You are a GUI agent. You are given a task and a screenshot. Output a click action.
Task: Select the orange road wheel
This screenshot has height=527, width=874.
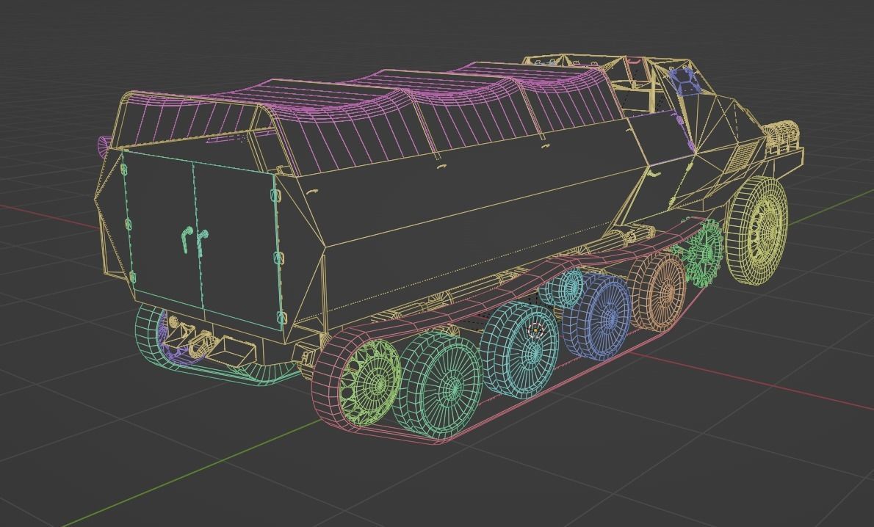point(660,291)
